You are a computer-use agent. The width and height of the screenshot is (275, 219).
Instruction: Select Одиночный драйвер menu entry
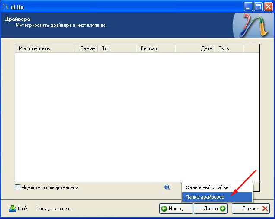(x=217, y=187)
